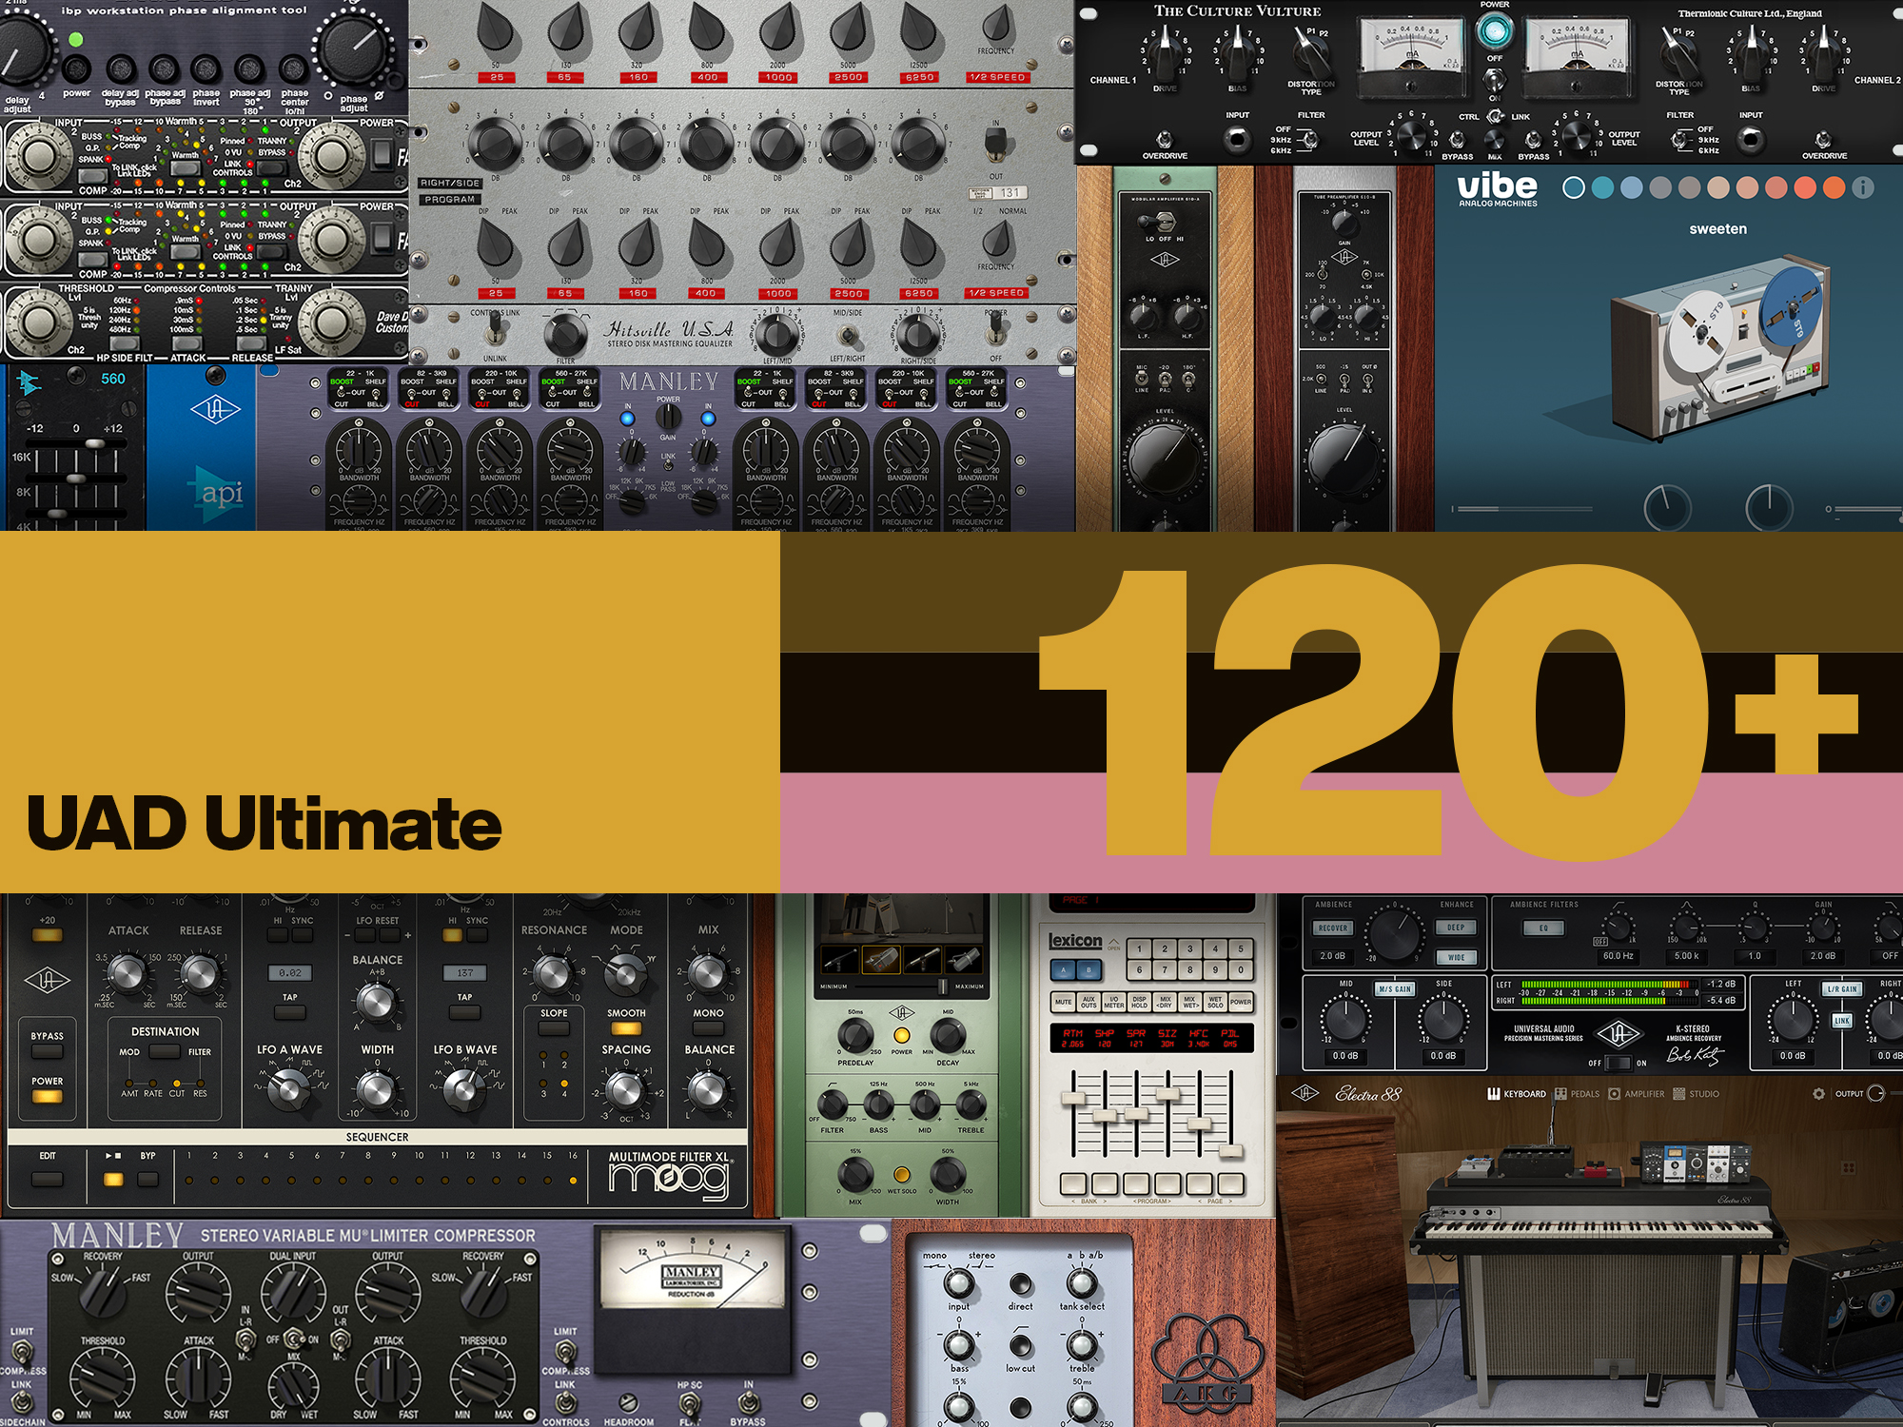Click L/R GAIN button in K-Stereo
Viewport: 1903px width, 1427px height.
pos(1842,989)
